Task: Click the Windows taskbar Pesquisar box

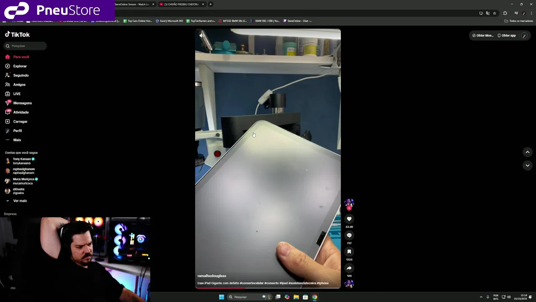Action: point(250,297)
